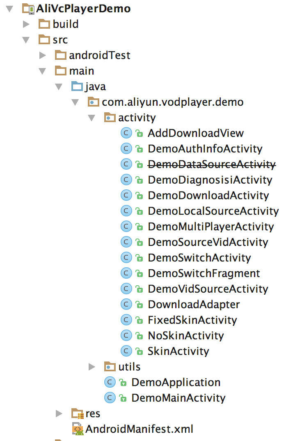Image resolution: width=302 pixels, height=441 pixels.
Task: Select DemoDownloadActivity class name
Action: (x=208, y=195)
